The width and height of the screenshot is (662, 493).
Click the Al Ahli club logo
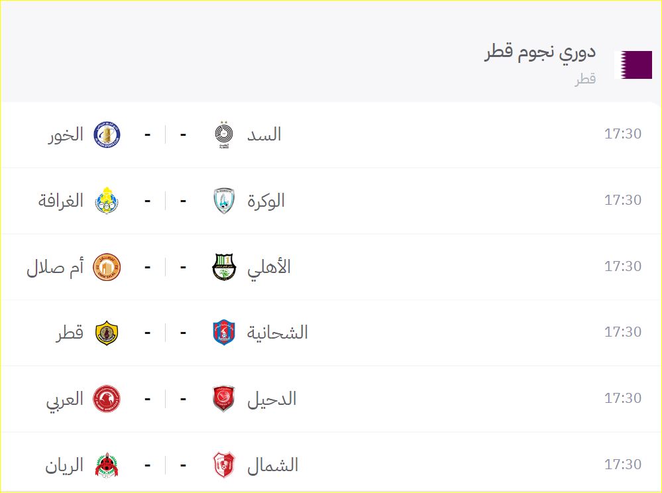(x=224, y=266)
